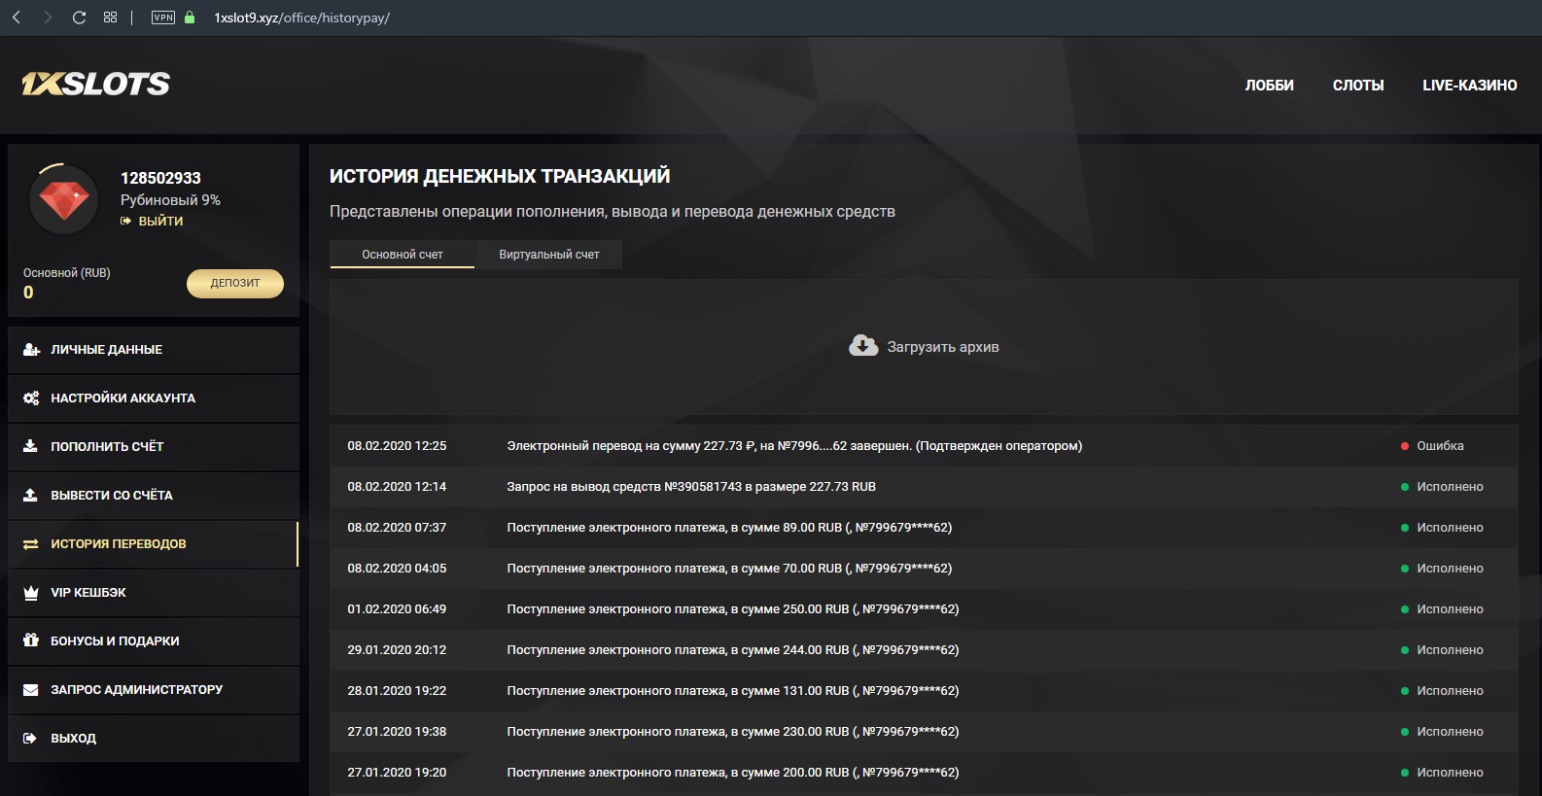The image size is (1542, 796).
Task: Go back in the browser
Action: point(17,17)
